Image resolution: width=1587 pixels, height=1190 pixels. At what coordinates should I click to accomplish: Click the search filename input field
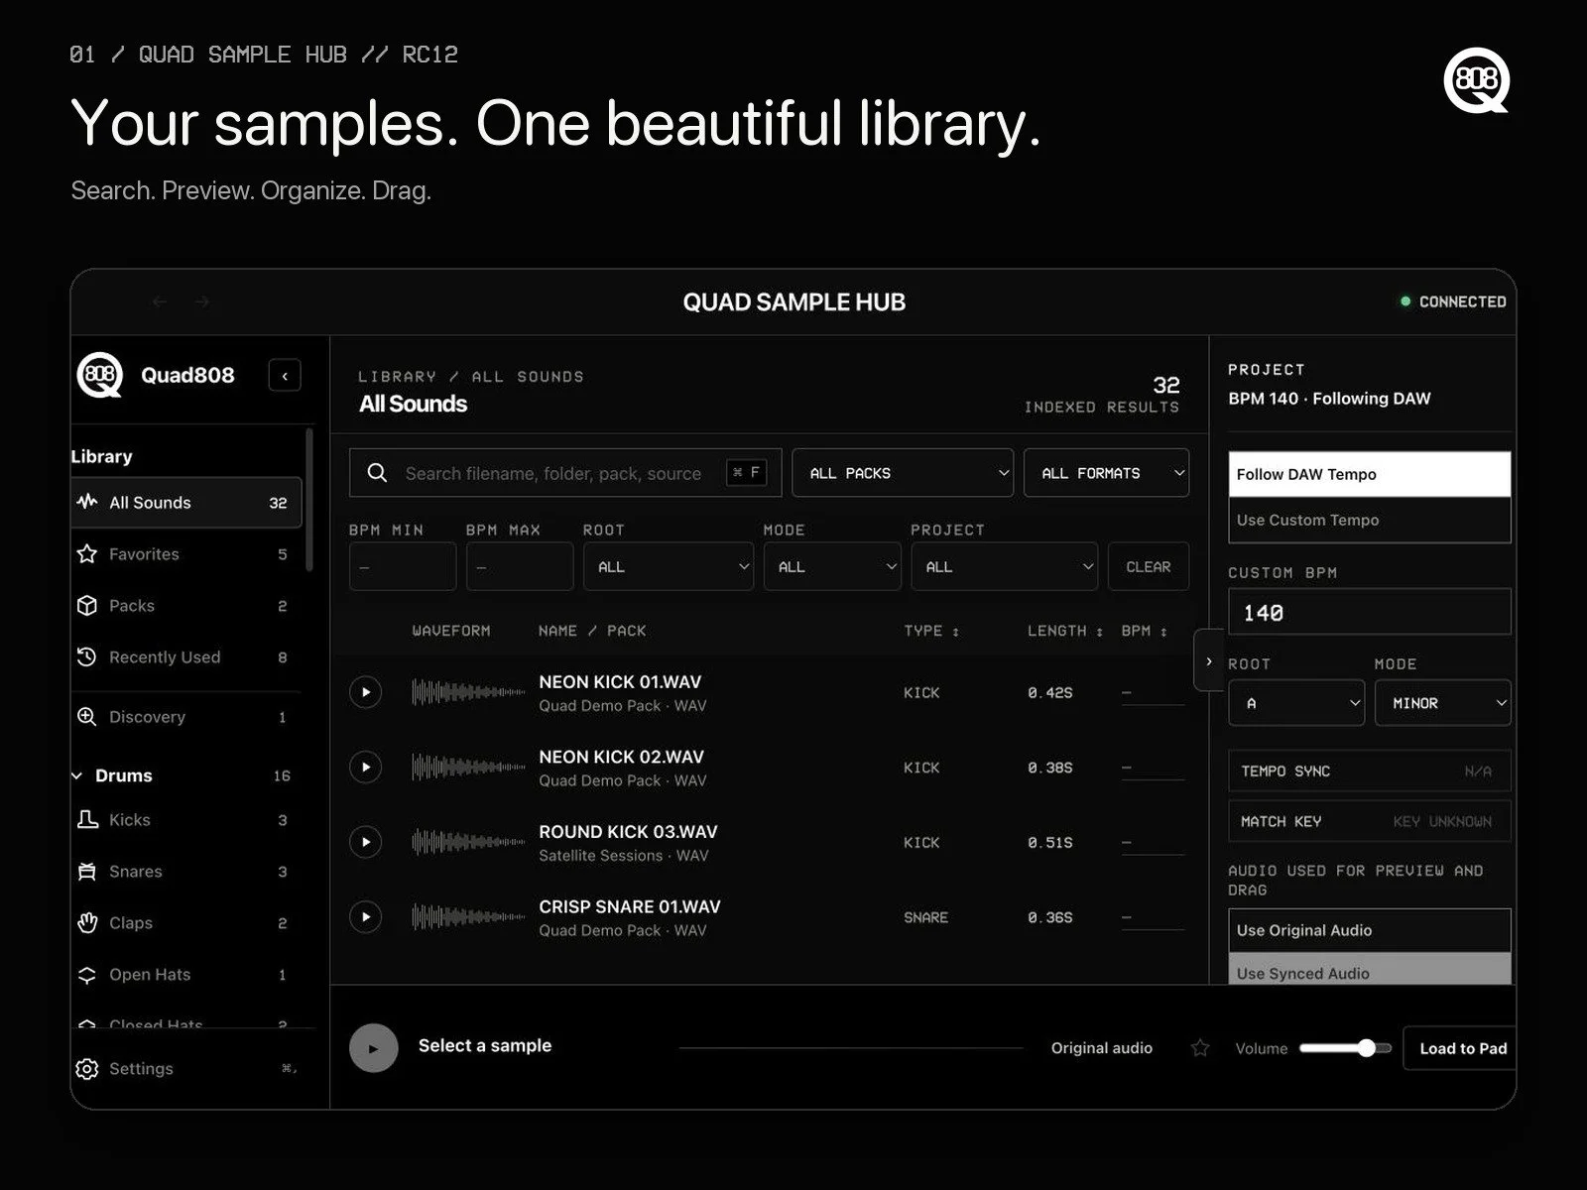(565, 473)
